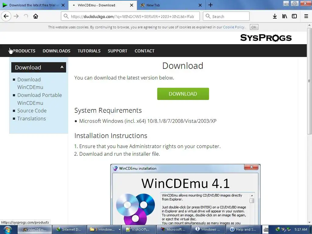
Task: Click the on-screen keyboard tray icon
Action: click(266, 230)
